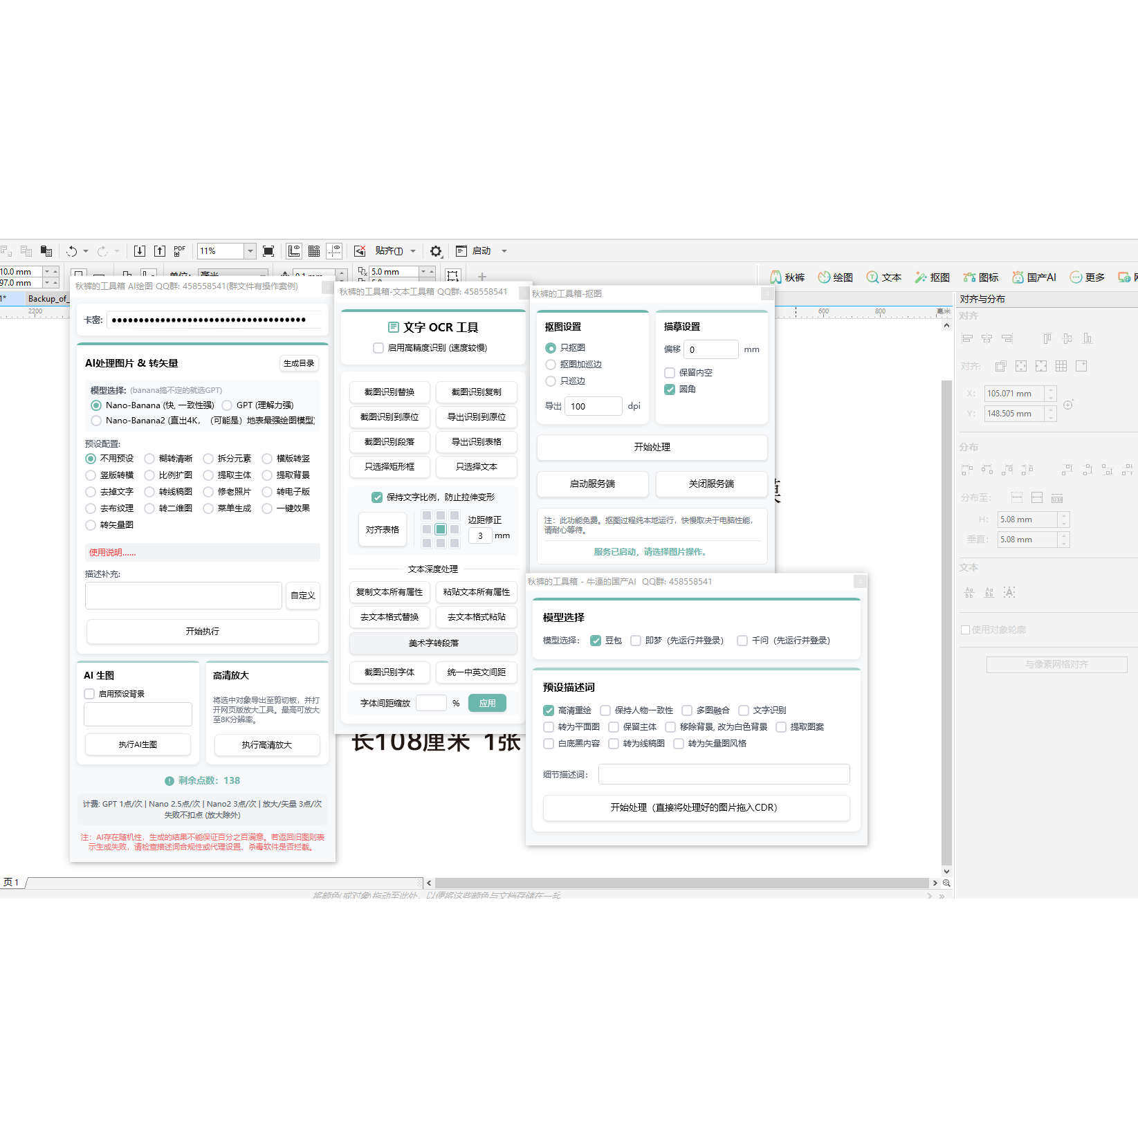Click the 启动 launcher window icon
The height and width of the screenshot is (1138, 1138).
click(461, 251)
